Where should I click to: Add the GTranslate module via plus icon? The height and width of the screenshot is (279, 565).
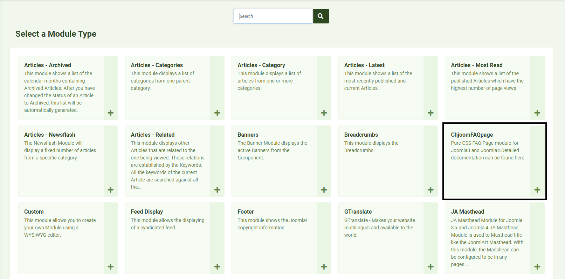pos(431,267)
